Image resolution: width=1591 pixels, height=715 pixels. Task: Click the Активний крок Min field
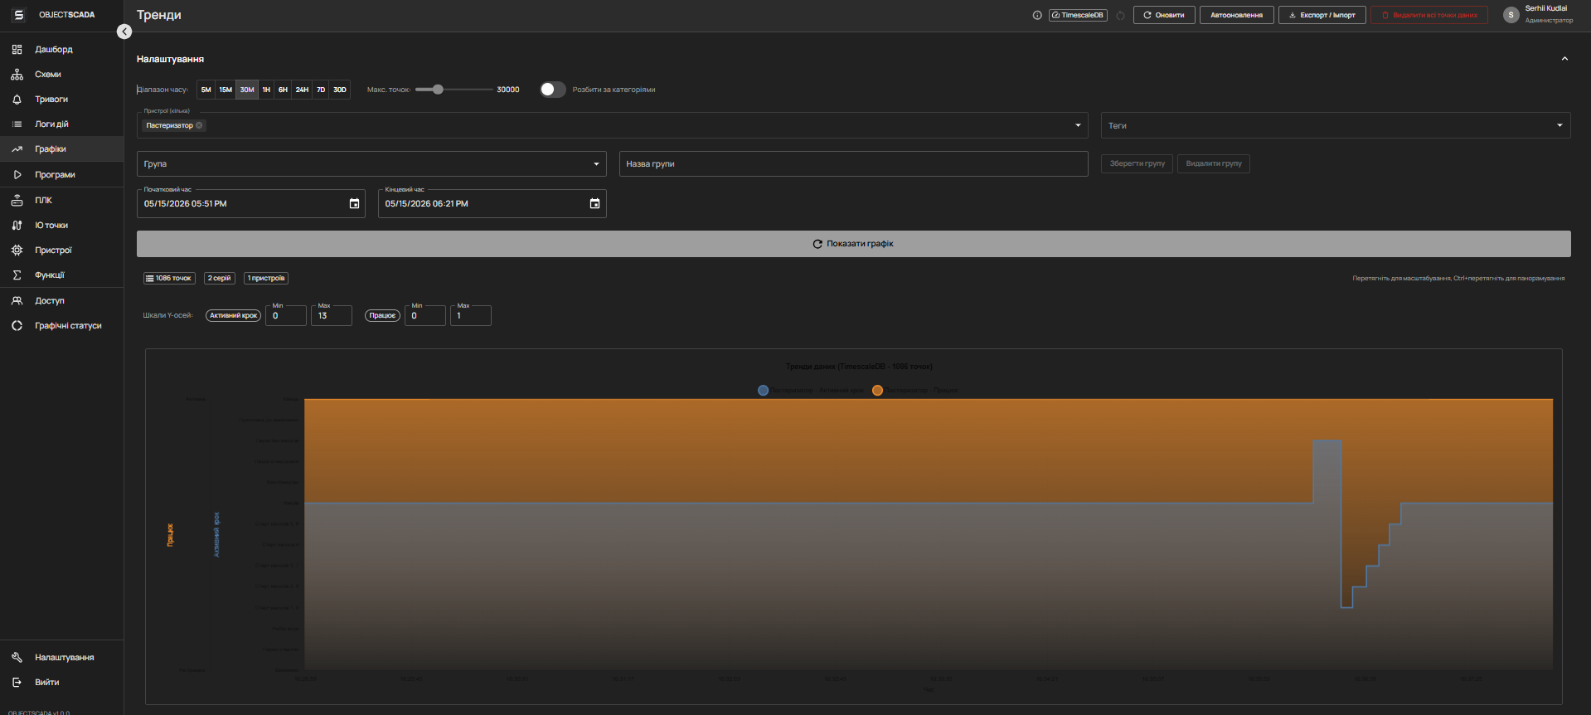click(285, 316)
